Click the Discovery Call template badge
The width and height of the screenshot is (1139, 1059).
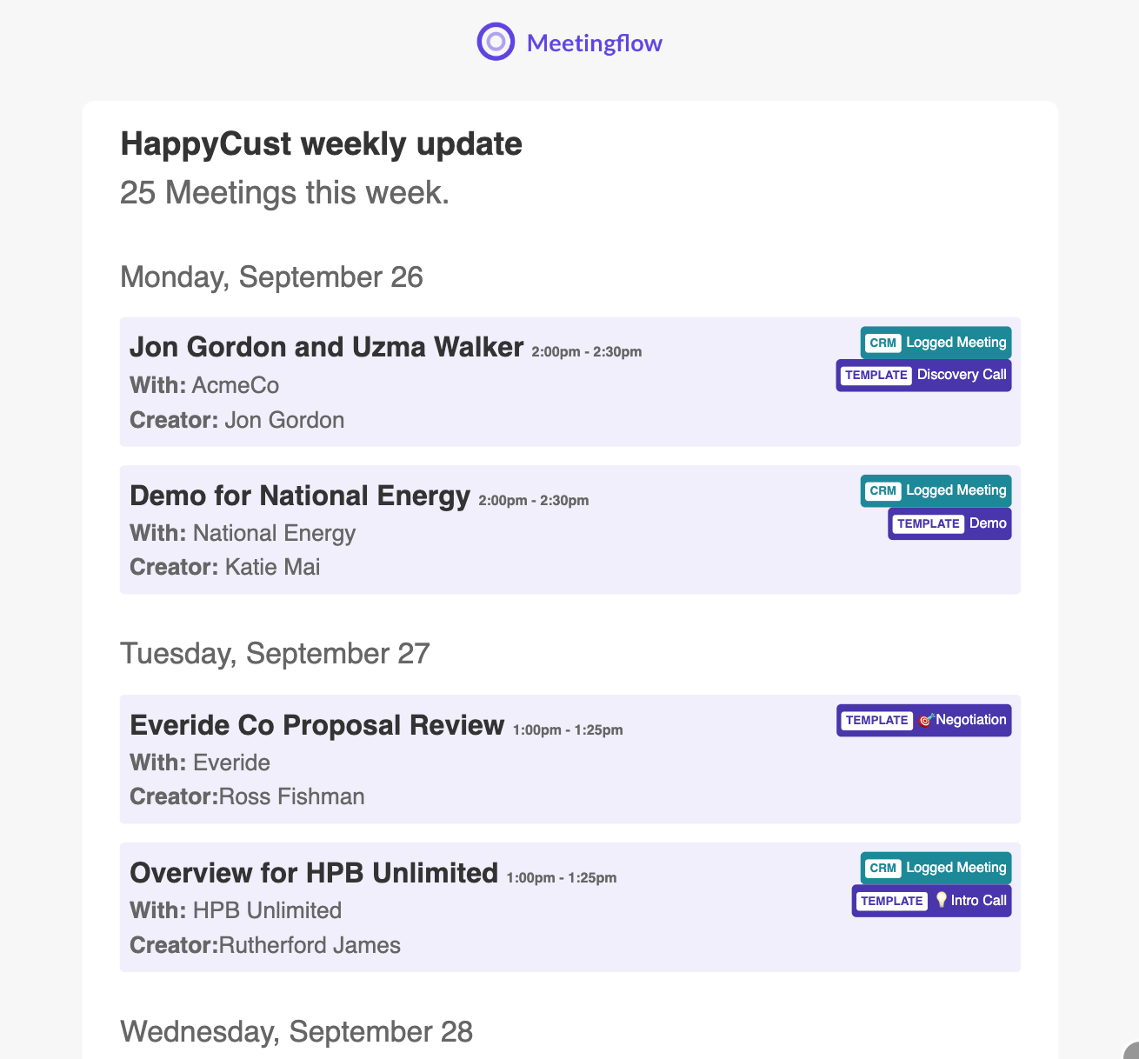tap(924, 375)
